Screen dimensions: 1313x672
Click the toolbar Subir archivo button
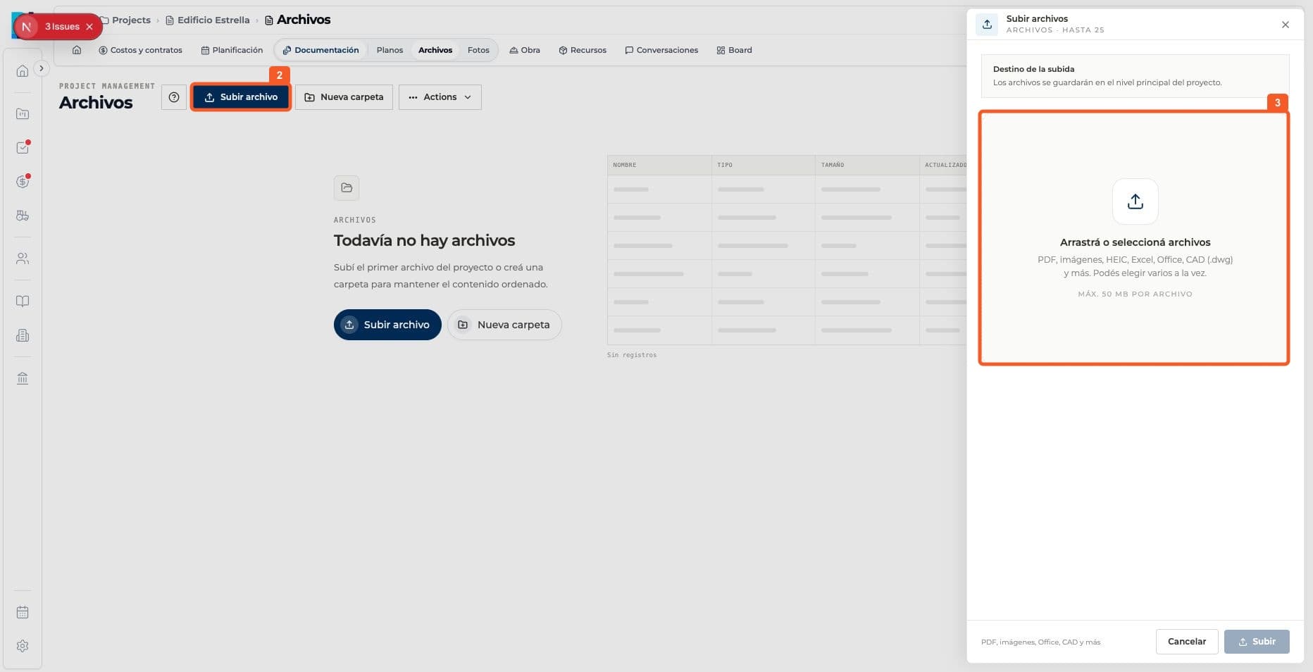click(241, 97)
